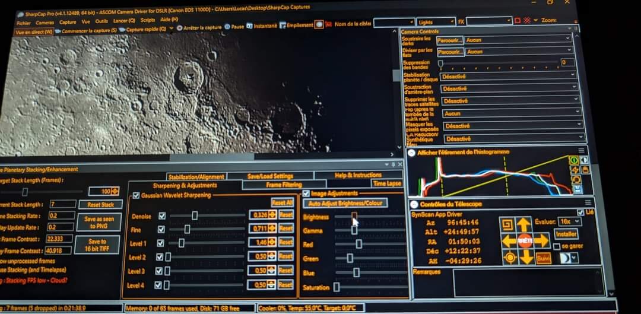The image size is (641, 314).
Task: Open the FX effects dropdown
Action: pyautogui.click(x=489, y=21)
